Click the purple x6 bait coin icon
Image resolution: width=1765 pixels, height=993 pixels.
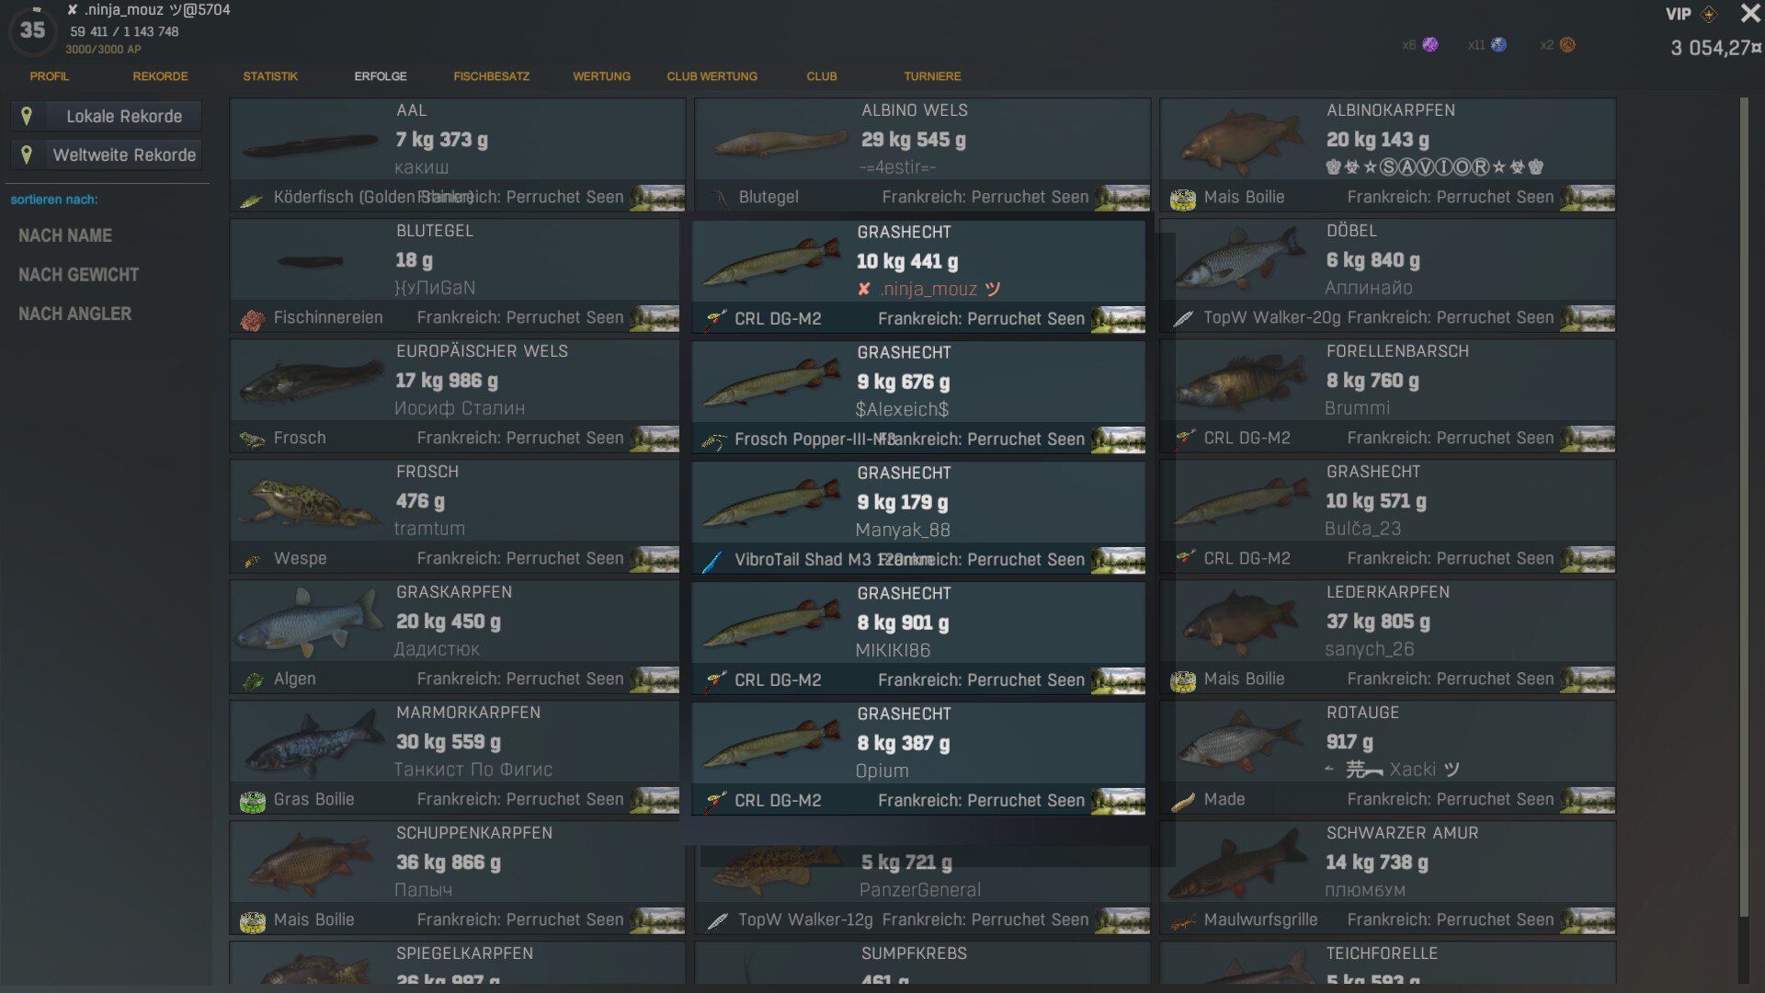click(x=1429, y=45)
